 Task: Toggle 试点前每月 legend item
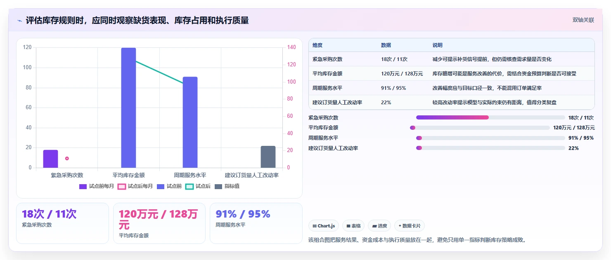(x=97, y=186)
